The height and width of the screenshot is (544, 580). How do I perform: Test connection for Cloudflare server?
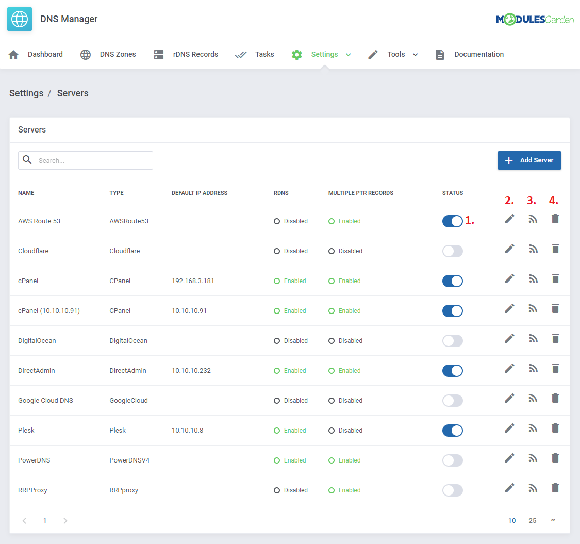[533, 249]
